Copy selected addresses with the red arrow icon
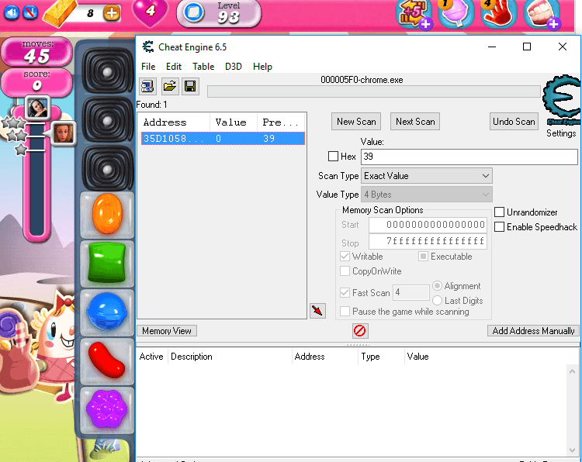The width and height of the screenshot is (582, 462). (x=317, y=310)
